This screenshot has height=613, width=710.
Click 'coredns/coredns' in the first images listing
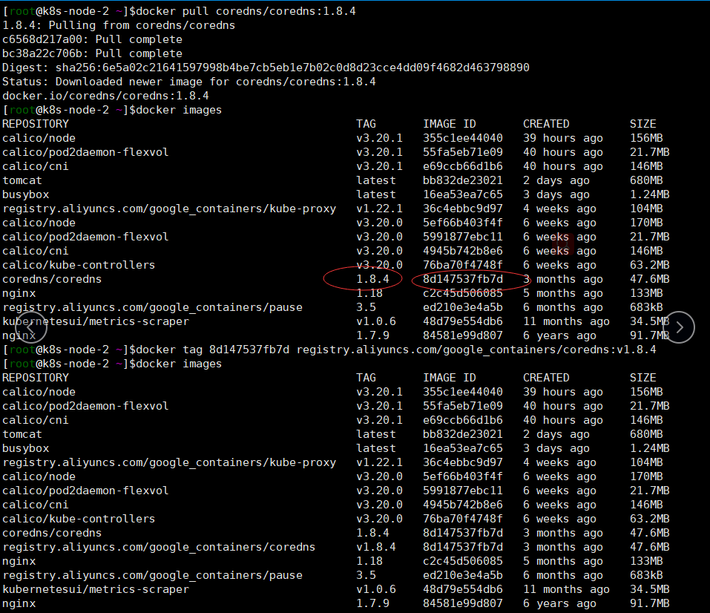[52, 278]
